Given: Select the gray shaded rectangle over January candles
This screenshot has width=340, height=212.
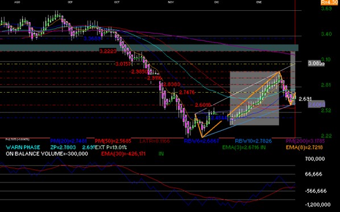Looking at the screenshot, I should point(254,98).
